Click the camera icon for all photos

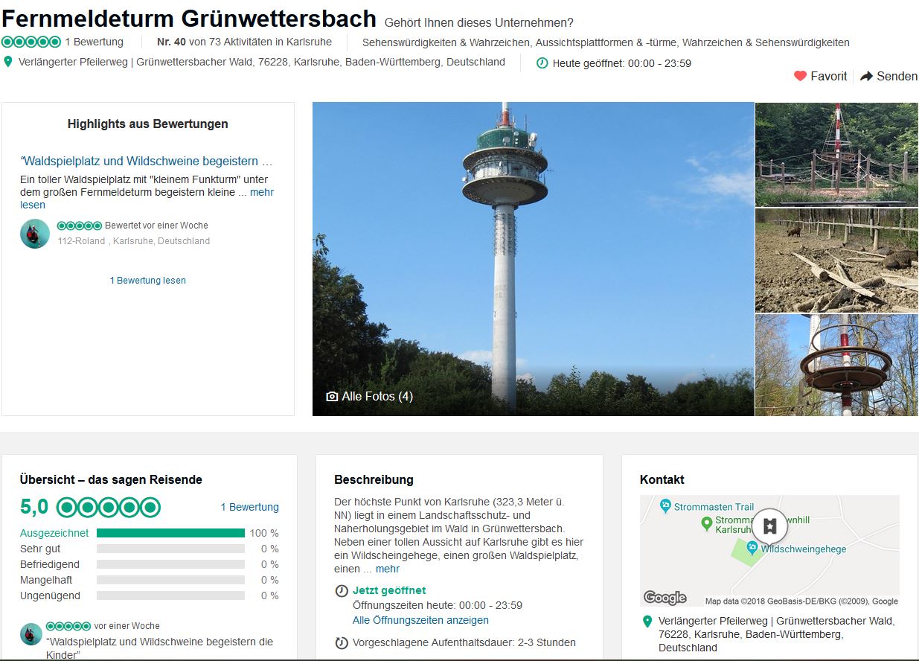coord(332,396)
